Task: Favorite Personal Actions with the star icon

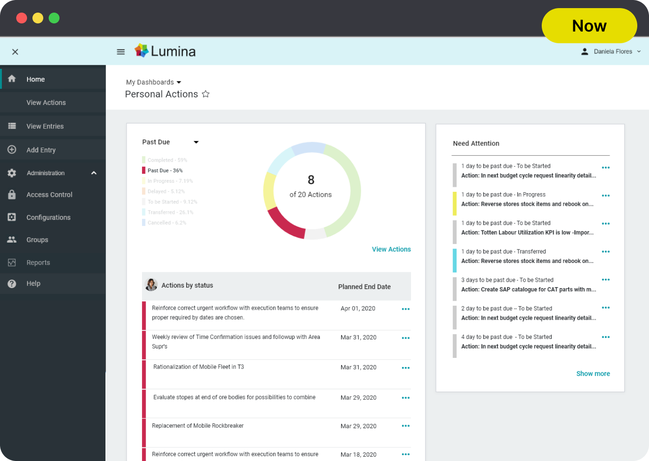Action: coord(206,94)
